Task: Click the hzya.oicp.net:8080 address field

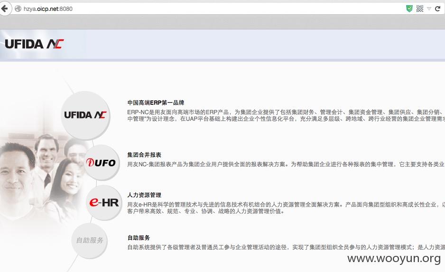Action: coord(210,9)
